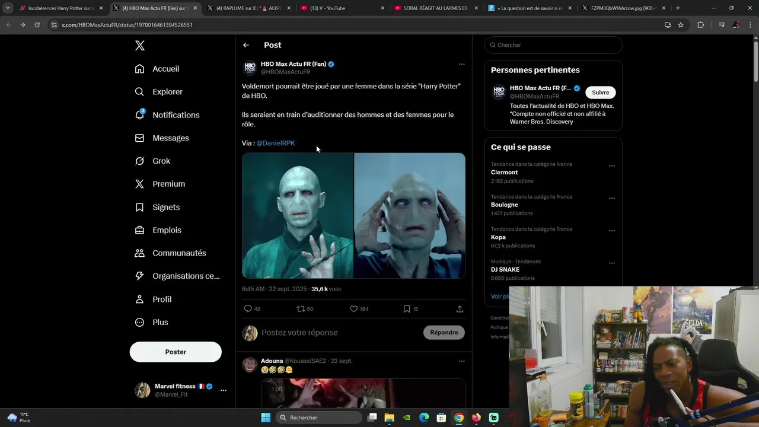Image resolution: width=759 pixels, height=427 pixels.
Task: Click the Communautés people icon
Action: pos(139,253)
